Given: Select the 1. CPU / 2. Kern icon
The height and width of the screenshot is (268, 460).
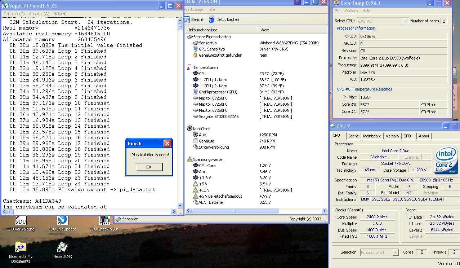Looking at the screenshot, I should pyautogui.click(x=196, y=86).
